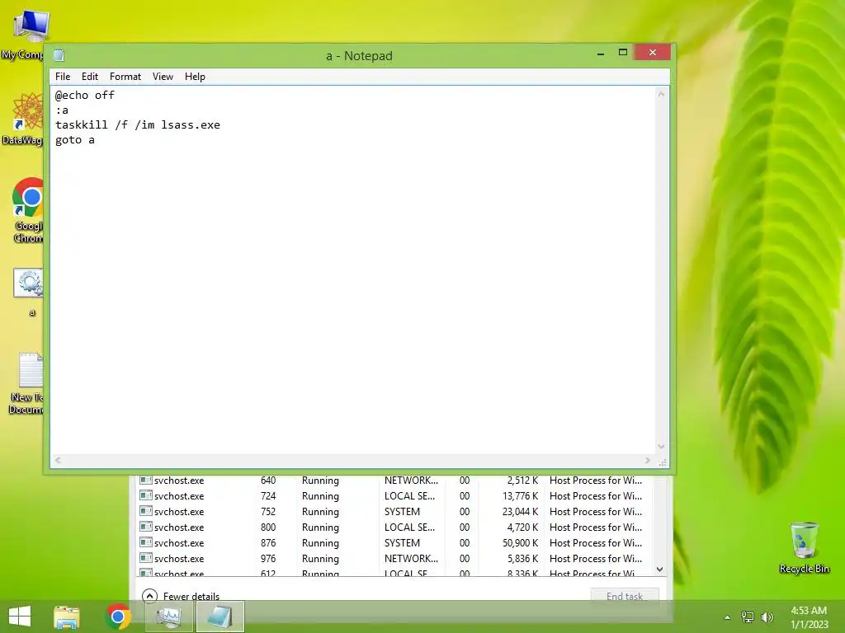Click the Notepad taskbar button
The image size is (845, 633).
coord(220,617)
